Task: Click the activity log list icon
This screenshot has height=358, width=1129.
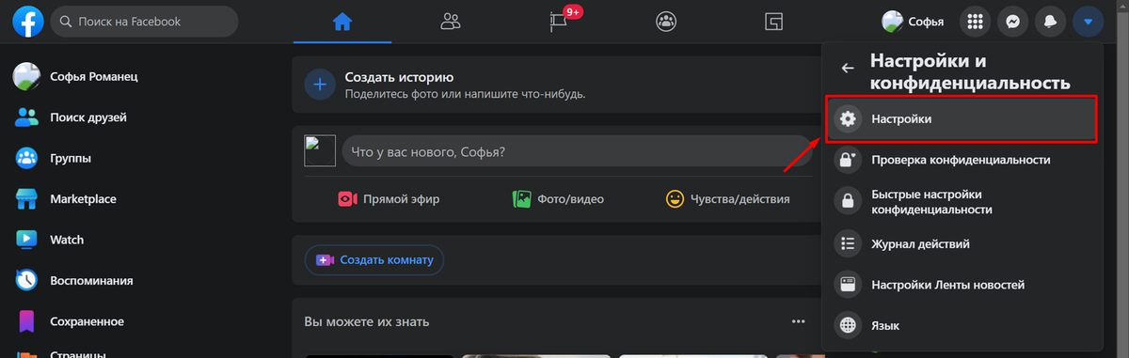Action: 849,244
